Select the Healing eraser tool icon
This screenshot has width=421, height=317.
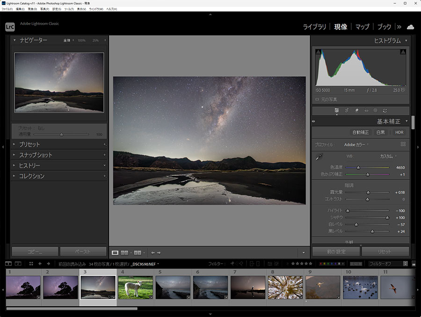pyautogui.click(x=356, y=110)
